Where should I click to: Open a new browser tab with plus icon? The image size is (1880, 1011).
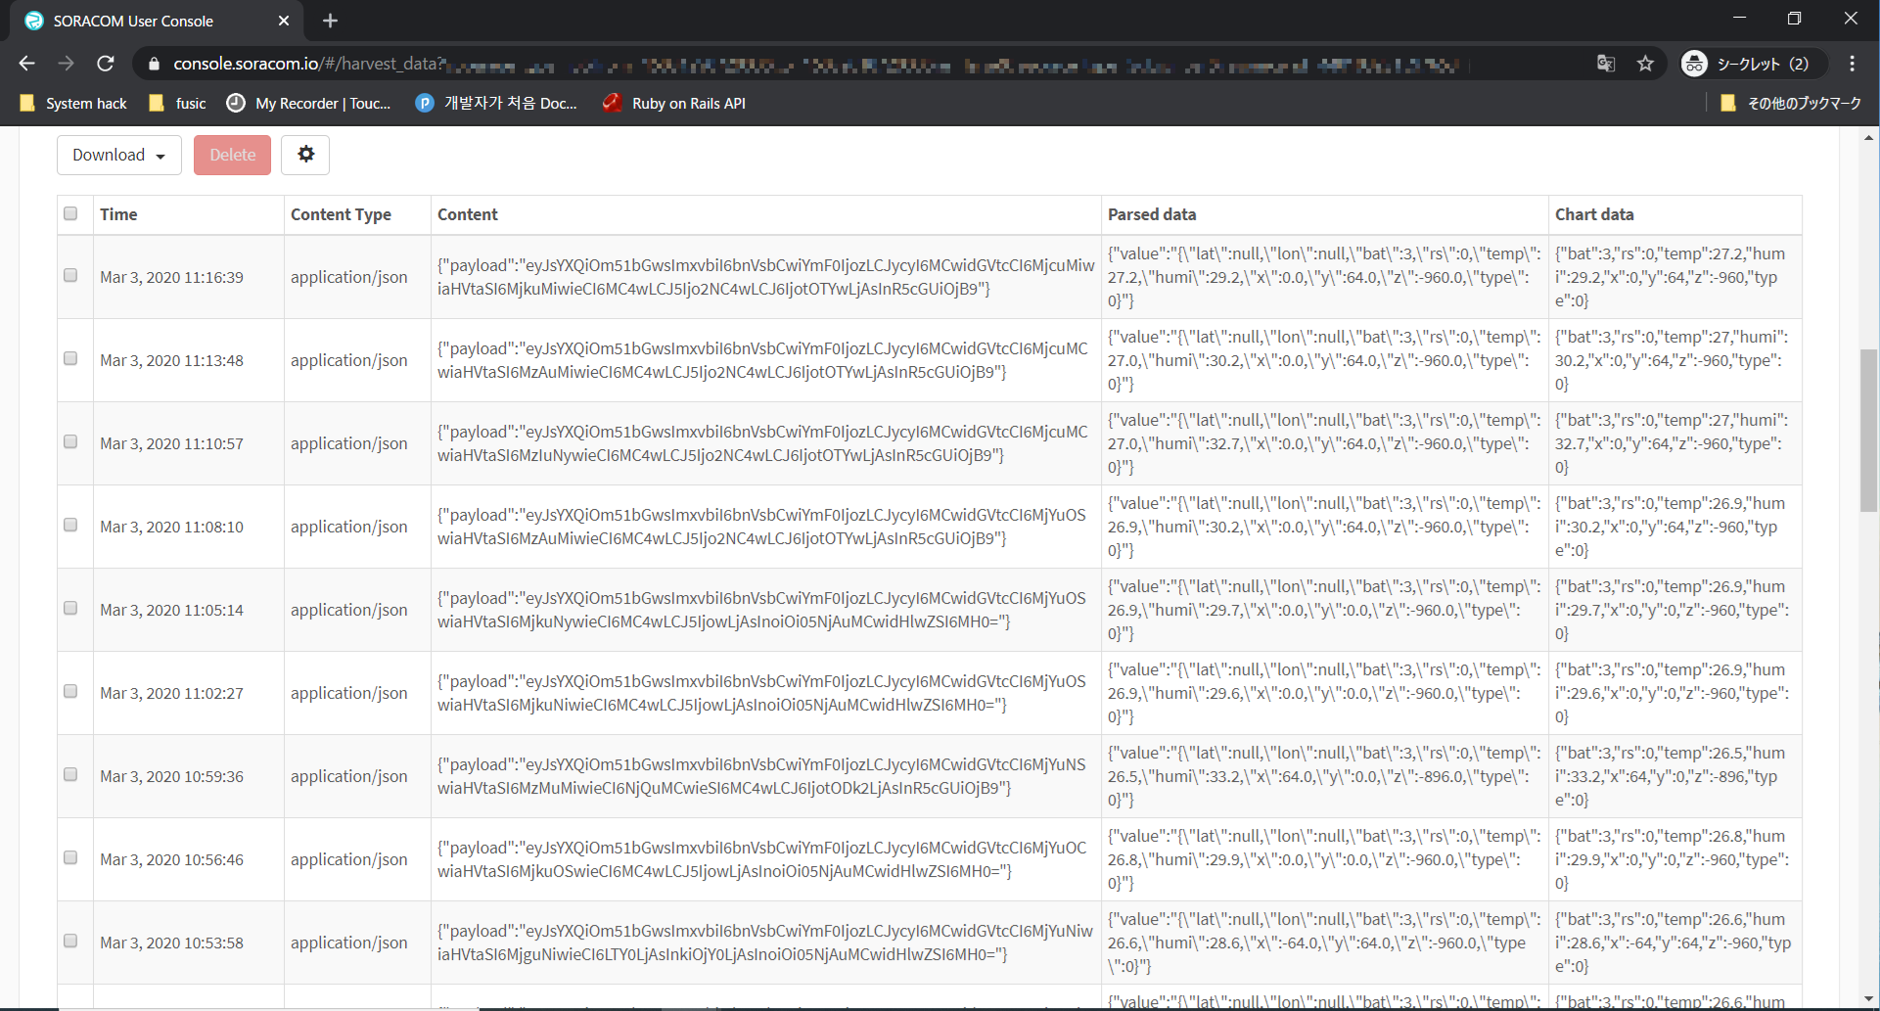point(330,21)
